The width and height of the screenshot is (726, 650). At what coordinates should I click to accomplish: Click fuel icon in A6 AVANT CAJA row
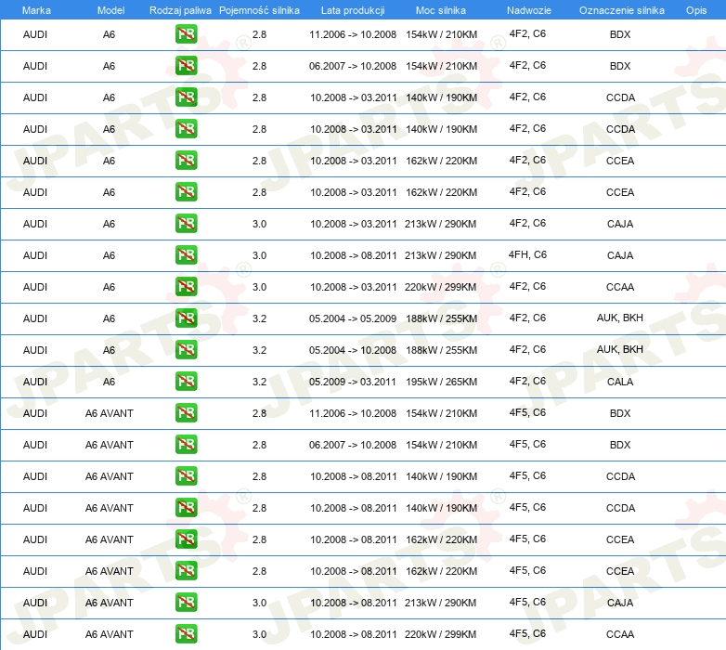[x=186, y=603]
